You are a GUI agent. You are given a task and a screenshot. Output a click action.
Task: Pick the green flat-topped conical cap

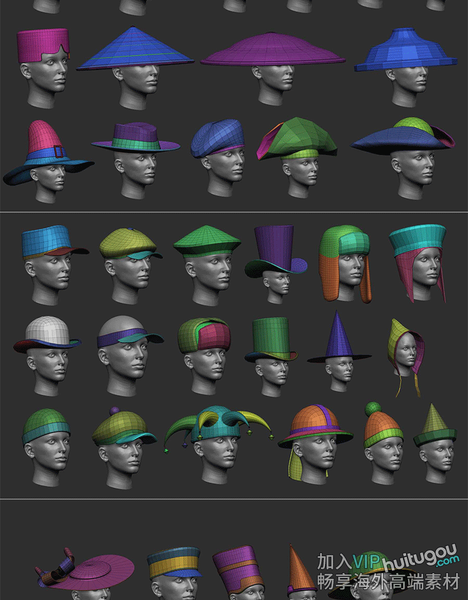coord(207,241)
